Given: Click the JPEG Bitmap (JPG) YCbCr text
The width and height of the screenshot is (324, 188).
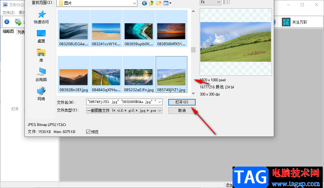Looking at the screenshot, I should click(47, 125).
